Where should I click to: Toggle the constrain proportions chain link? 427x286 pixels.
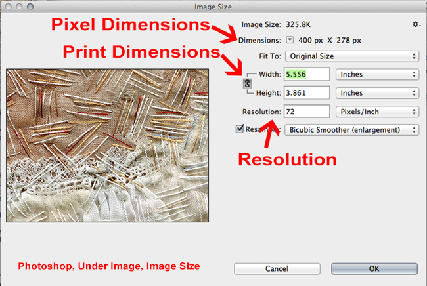(246, 84)
